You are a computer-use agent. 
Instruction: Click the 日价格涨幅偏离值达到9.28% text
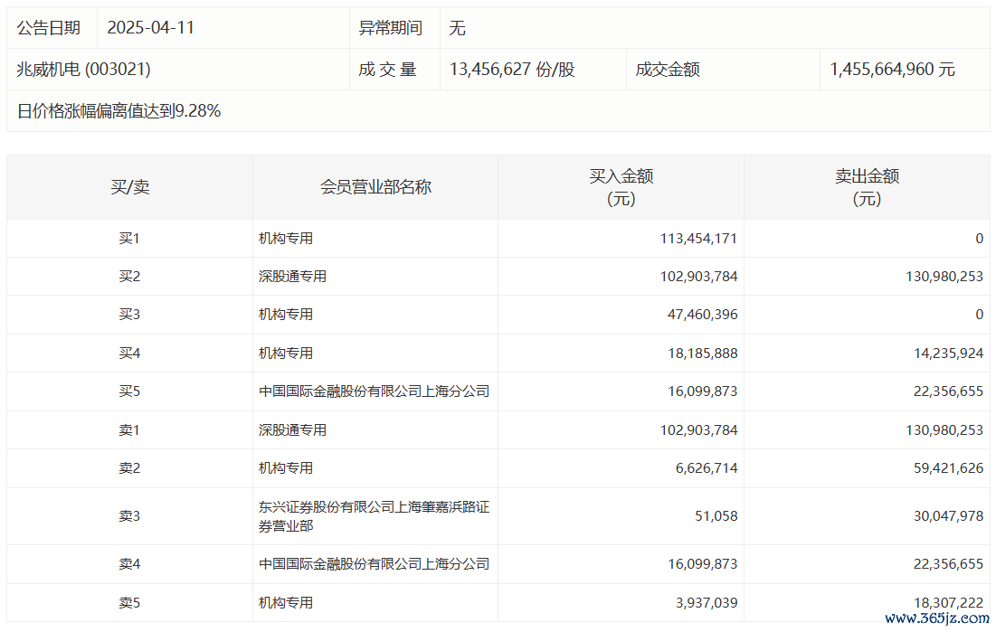click(x=119, y=111)
